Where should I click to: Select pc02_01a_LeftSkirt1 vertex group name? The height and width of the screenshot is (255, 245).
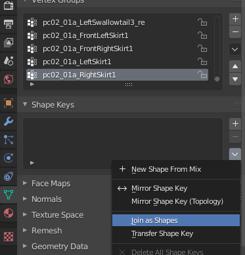(77, 62)
